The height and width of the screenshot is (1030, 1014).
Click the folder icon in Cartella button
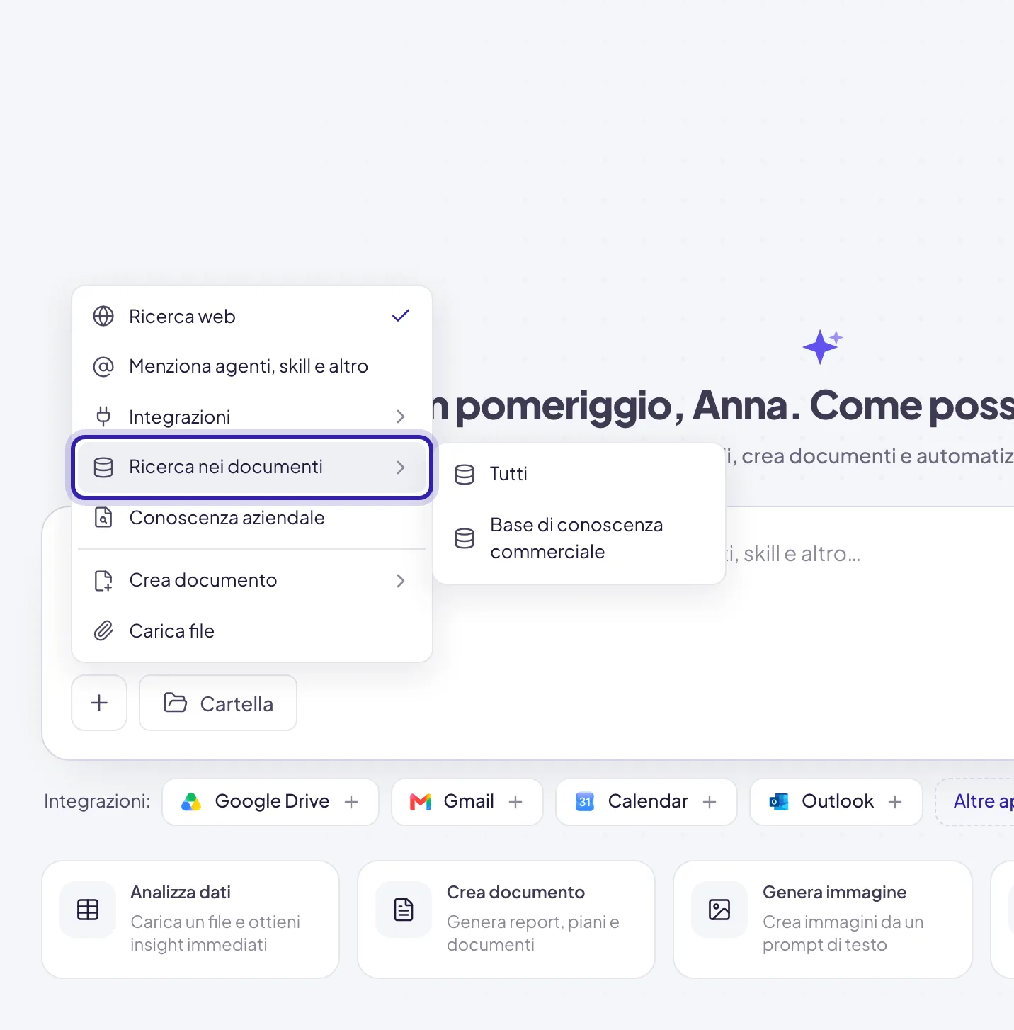click(175, 703)
